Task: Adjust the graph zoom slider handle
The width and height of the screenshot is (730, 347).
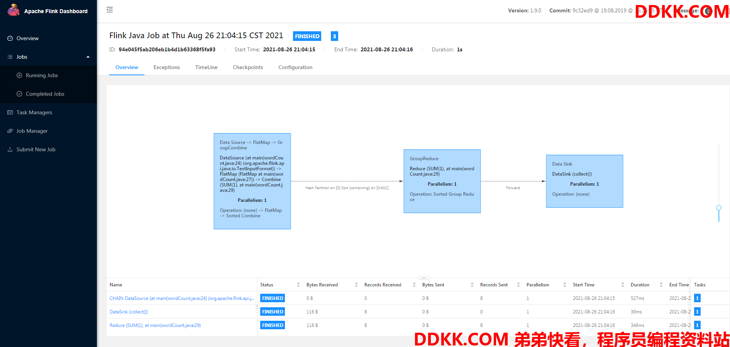Action: (718, 208)
